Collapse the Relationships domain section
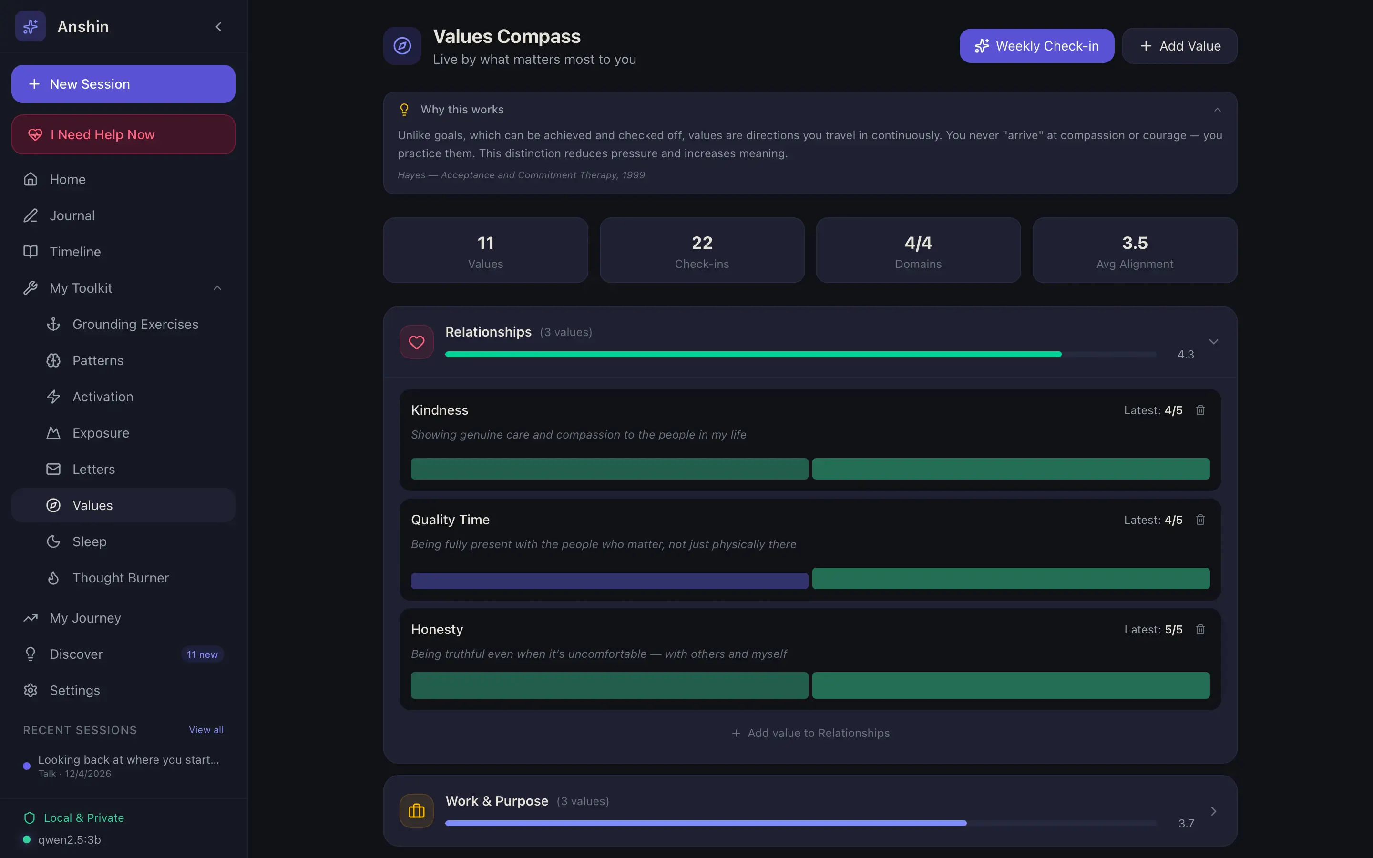Screen dimensions: 1373x858 tap(1214, 342)
